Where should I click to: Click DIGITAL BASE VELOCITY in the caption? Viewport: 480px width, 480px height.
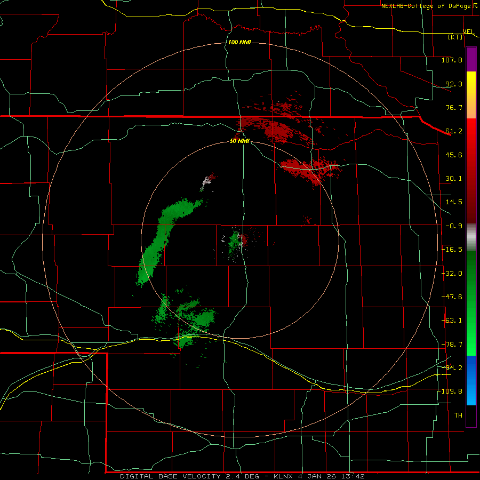(x=170, y=476)
